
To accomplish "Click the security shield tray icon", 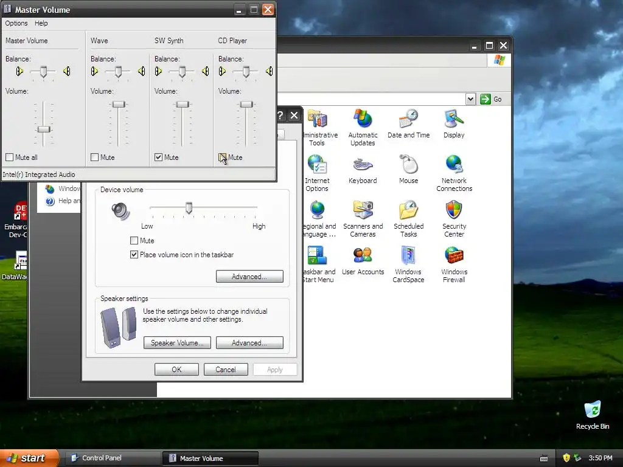I will (x=566, y=458).
